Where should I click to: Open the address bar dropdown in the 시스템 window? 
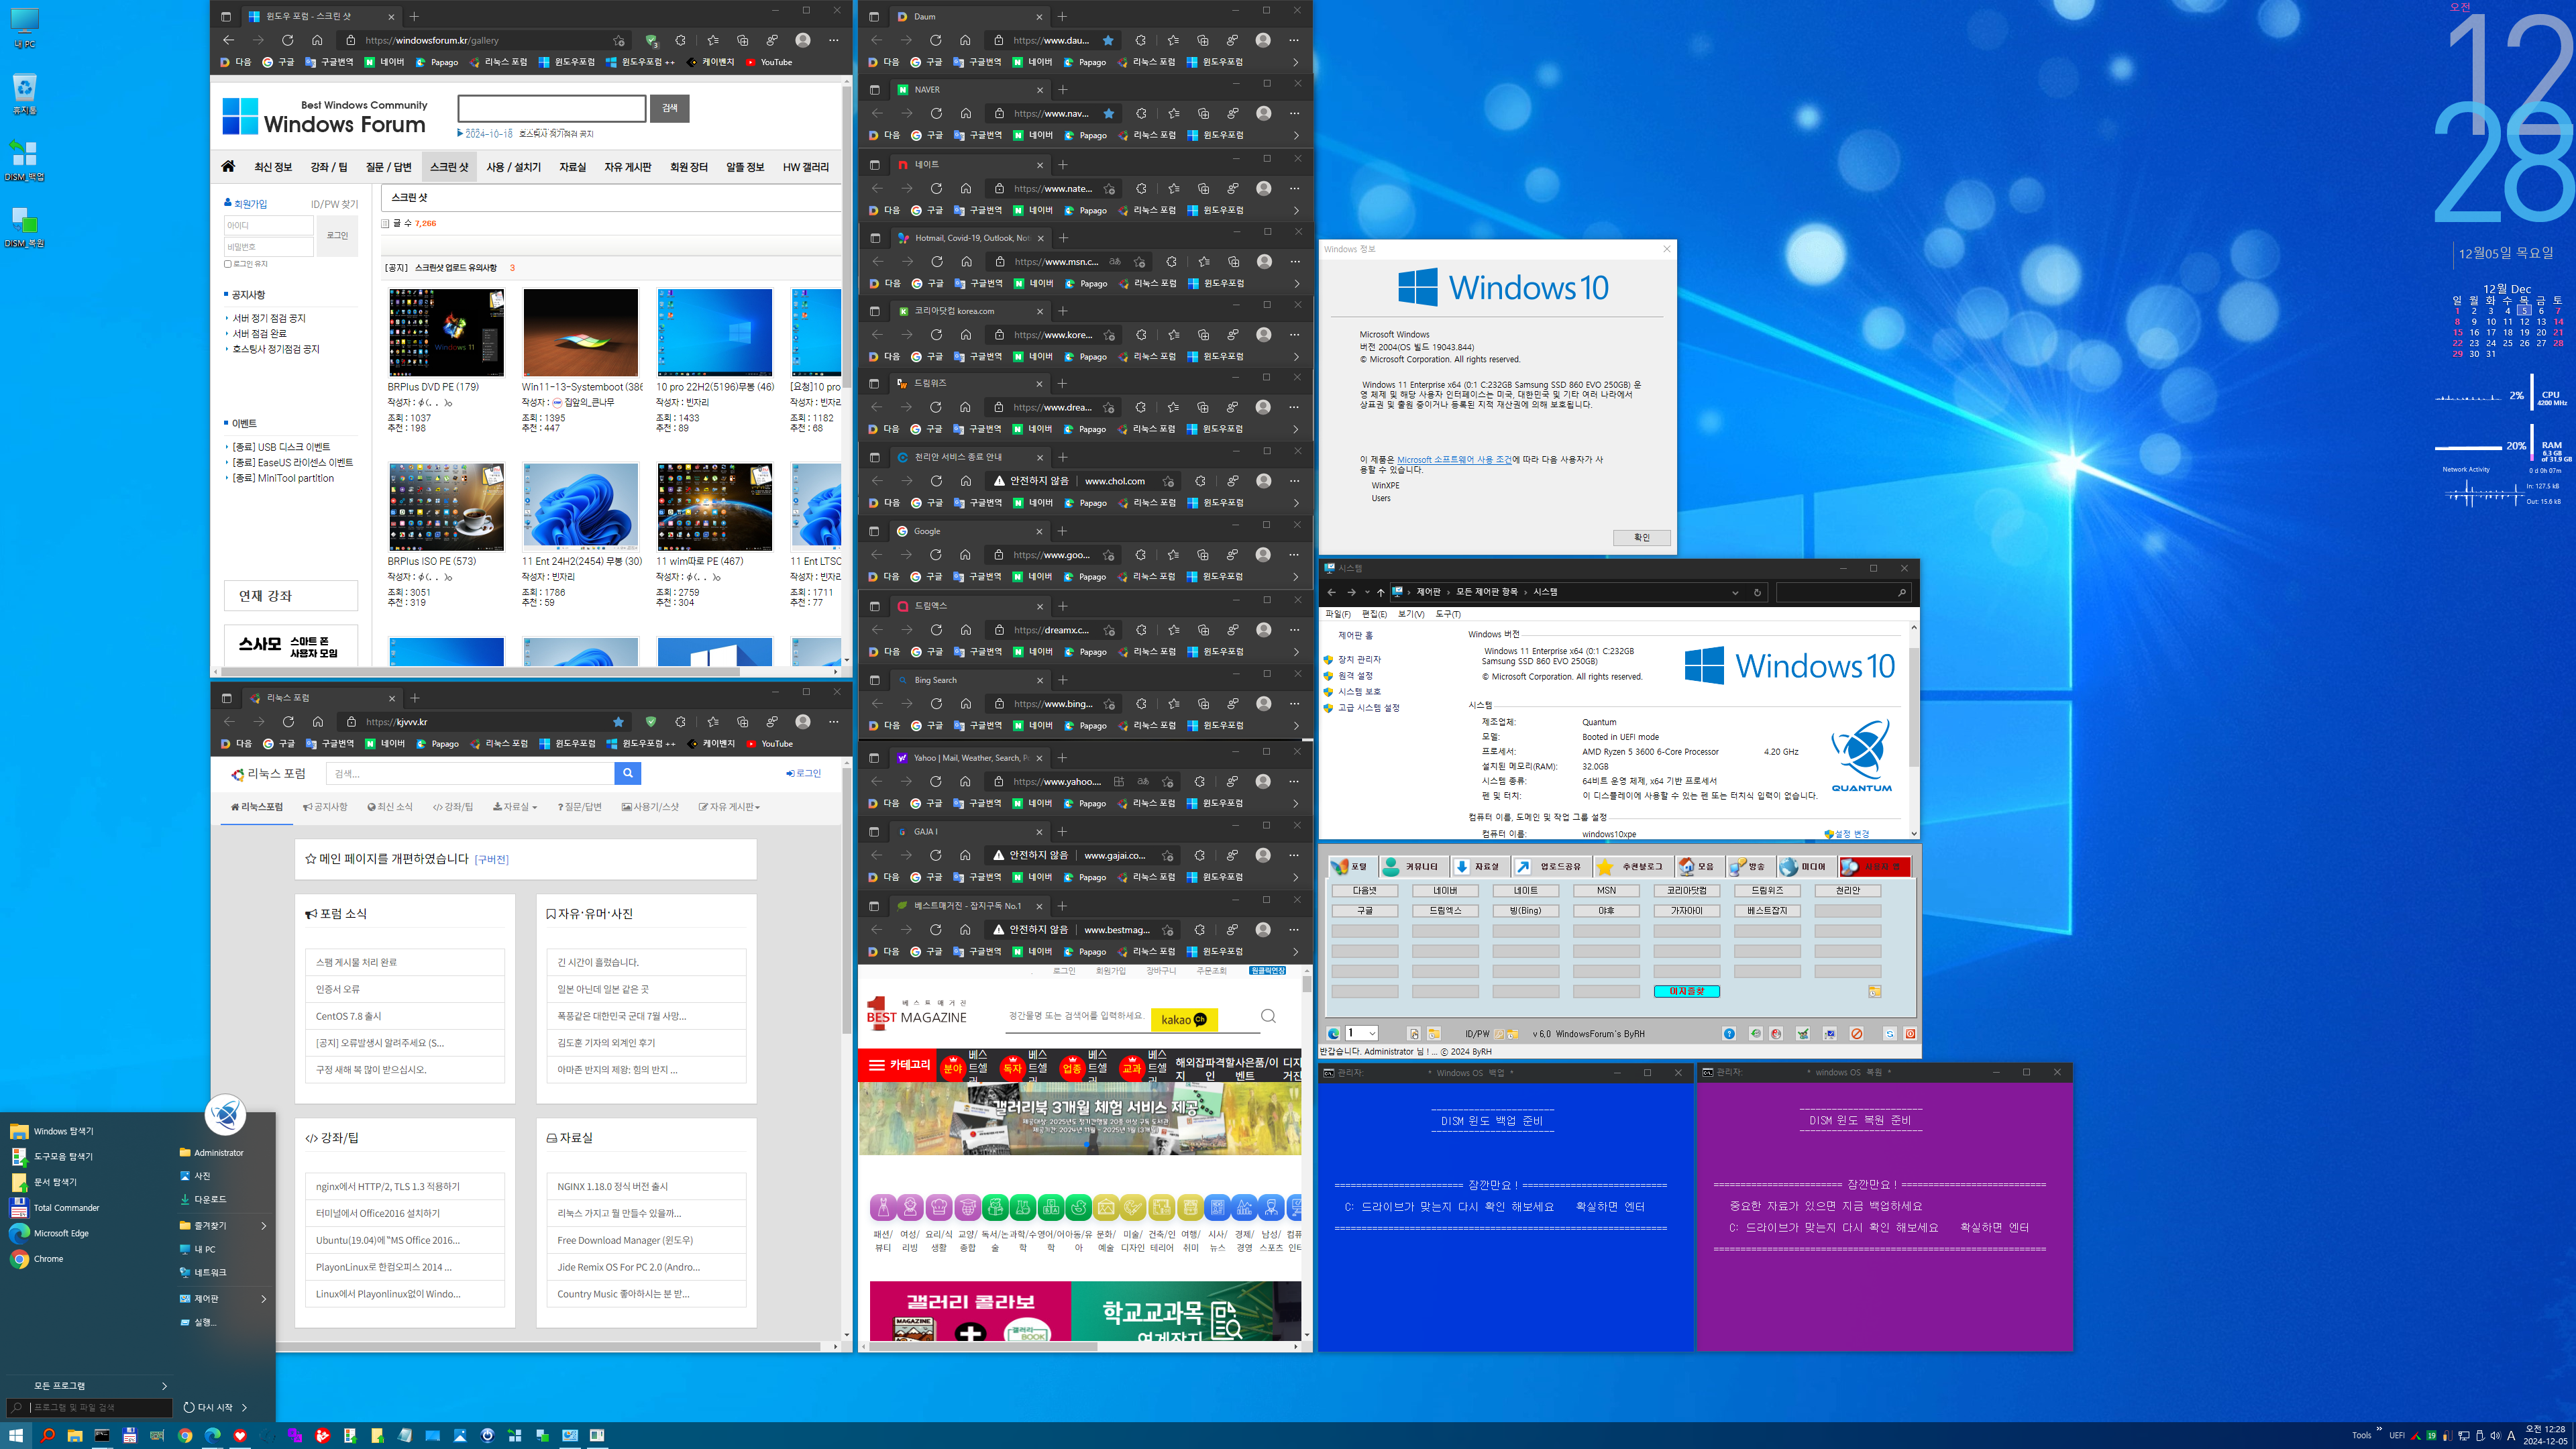click(x=1735, y=592)
